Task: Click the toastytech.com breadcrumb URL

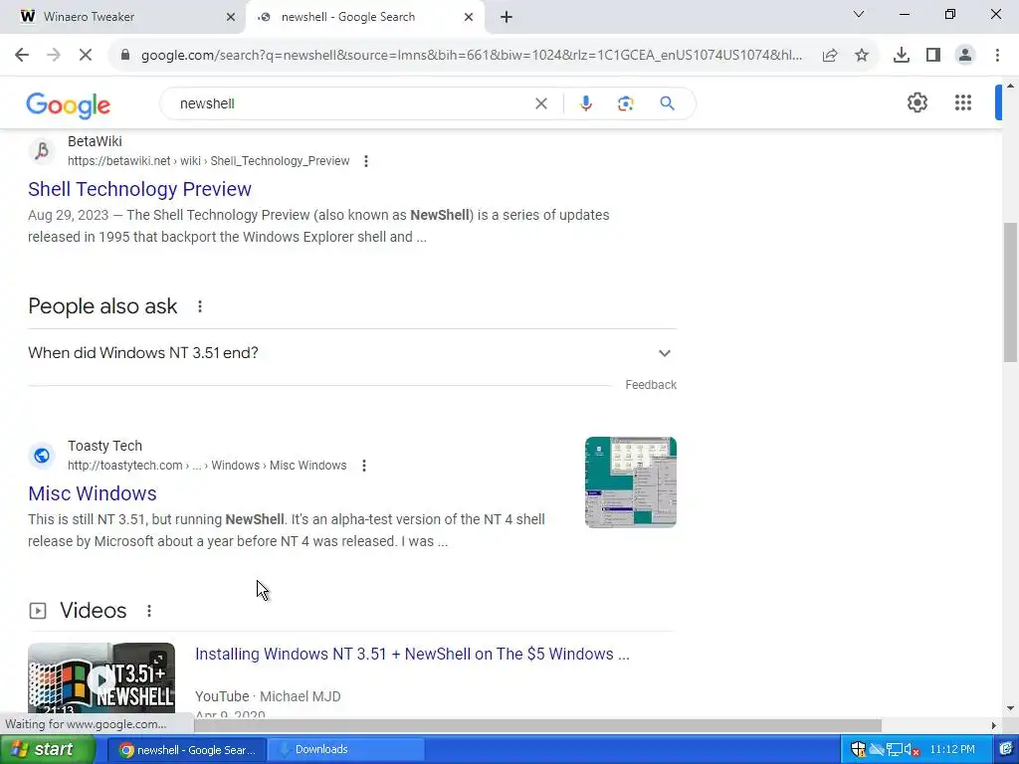Action: point(207,466)
